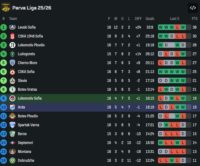This screenshot has width=200, height=166.
Task: Click the Parva Liga 25/26 title
Action: [x=32, y=8]
